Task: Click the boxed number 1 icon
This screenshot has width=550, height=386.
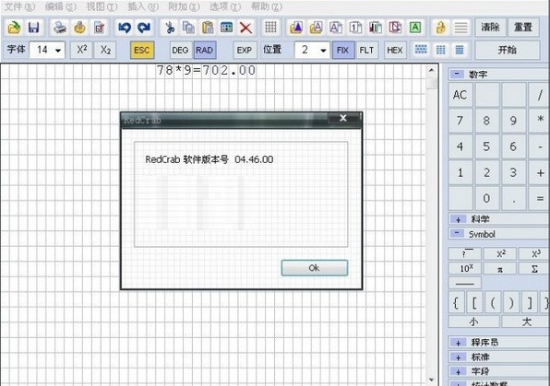Action: [355, 28]
